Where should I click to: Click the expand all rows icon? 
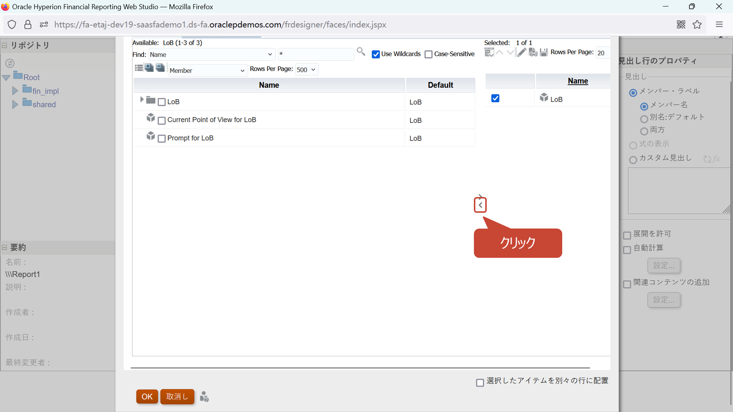point(149,68)
